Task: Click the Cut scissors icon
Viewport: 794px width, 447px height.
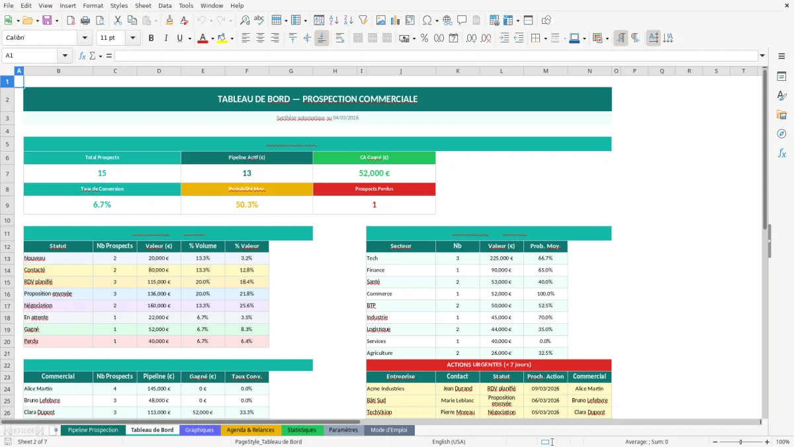Action: (x=117, y=21)
